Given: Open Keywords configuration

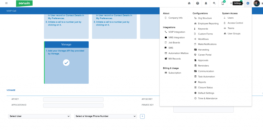Looking at the screenshot, I should [x=203, y=29].
